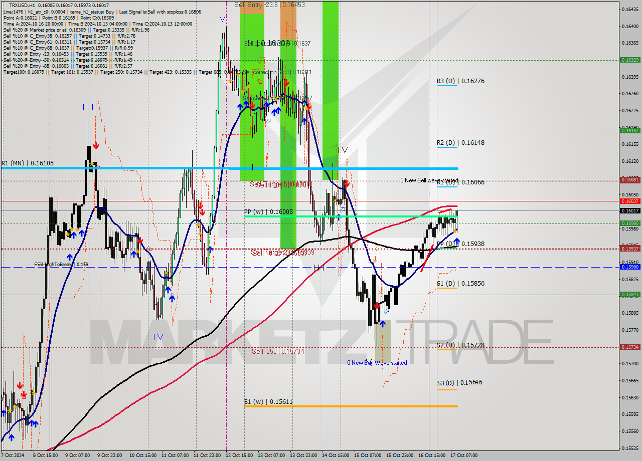Click the R1 (MN) | 0.16105 label
This screenshot has width=642, height=461.
pyautogui.click(x=27, y=163)
